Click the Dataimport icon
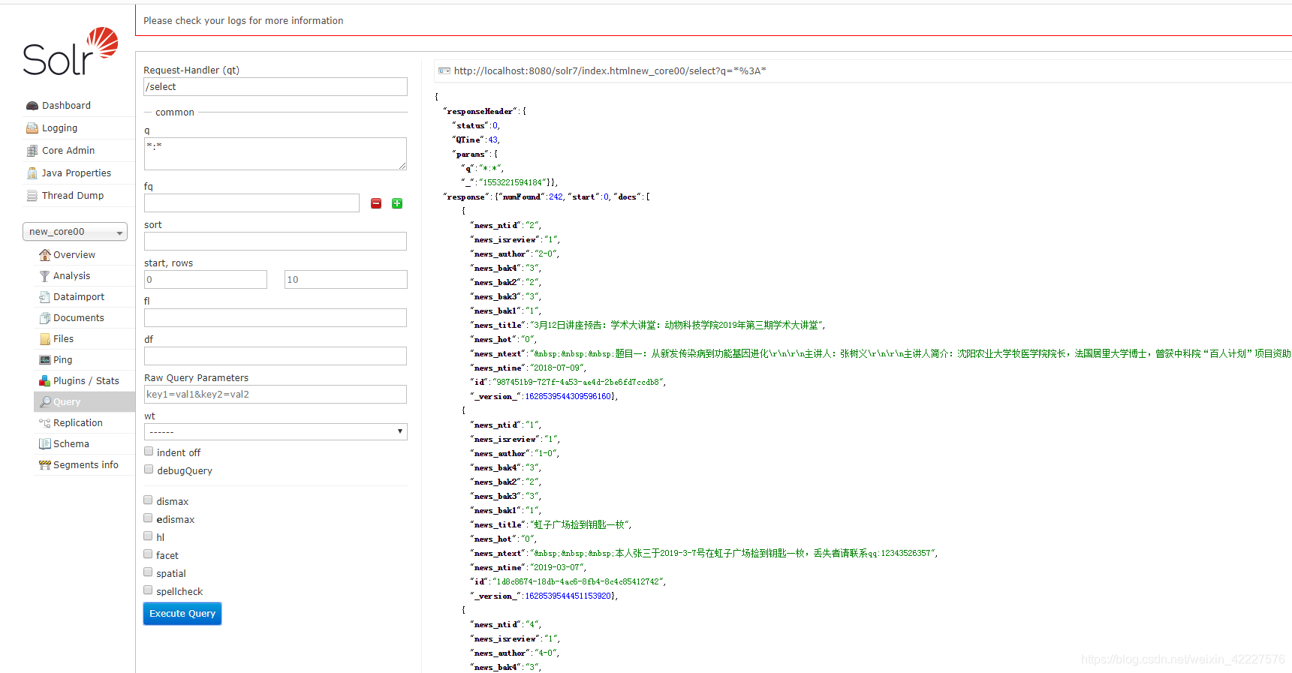 pyautogui.click(x=44, y=297)
